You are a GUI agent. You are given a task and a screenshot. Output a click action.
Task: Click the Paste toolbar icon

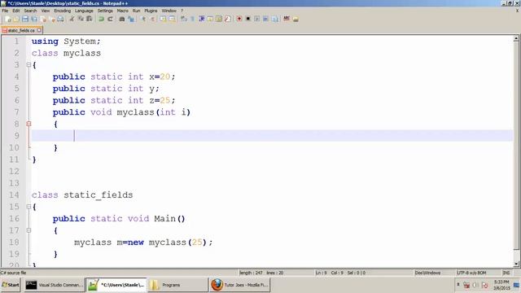pos(90,19)
